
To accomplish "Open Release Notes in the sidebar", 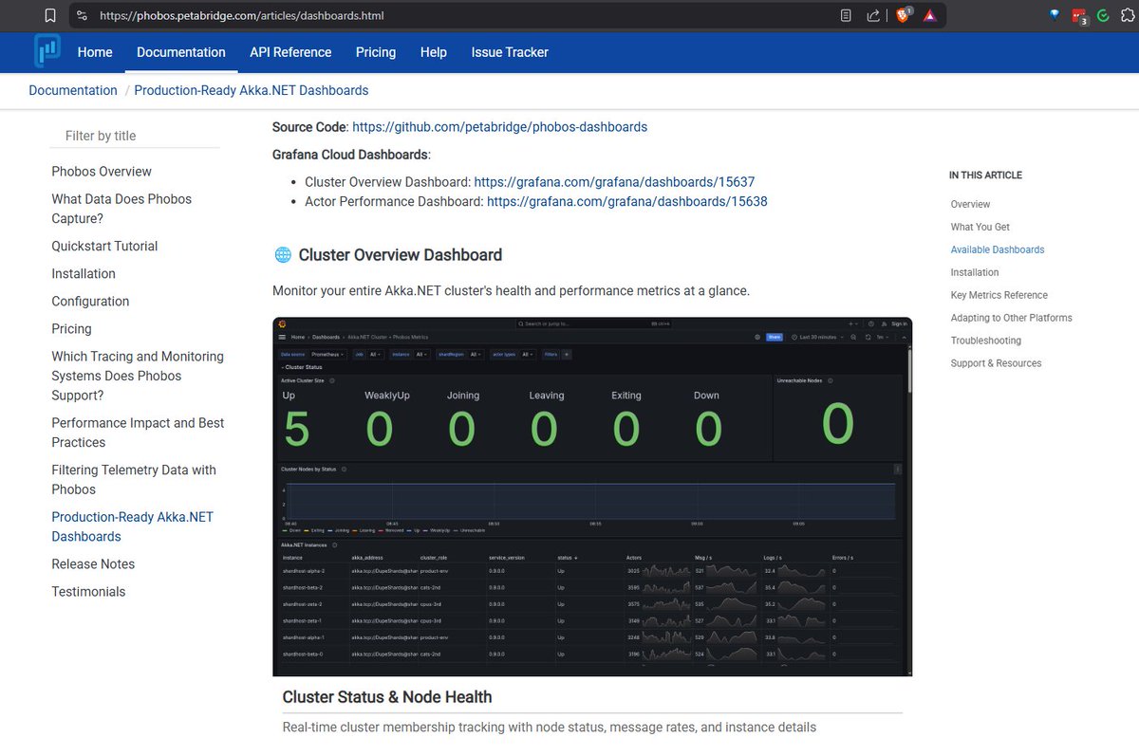I will (x=93, y=563).
